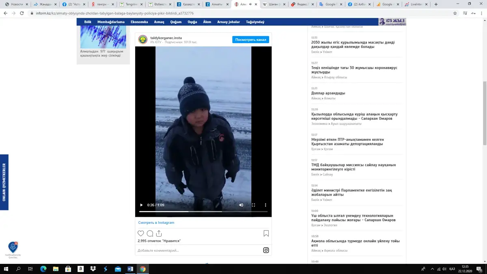Image resolution: width=487 pixels, height=274 pixels.
Task: Show hidden system tray icons chevron
Action: tap(432, 269)
